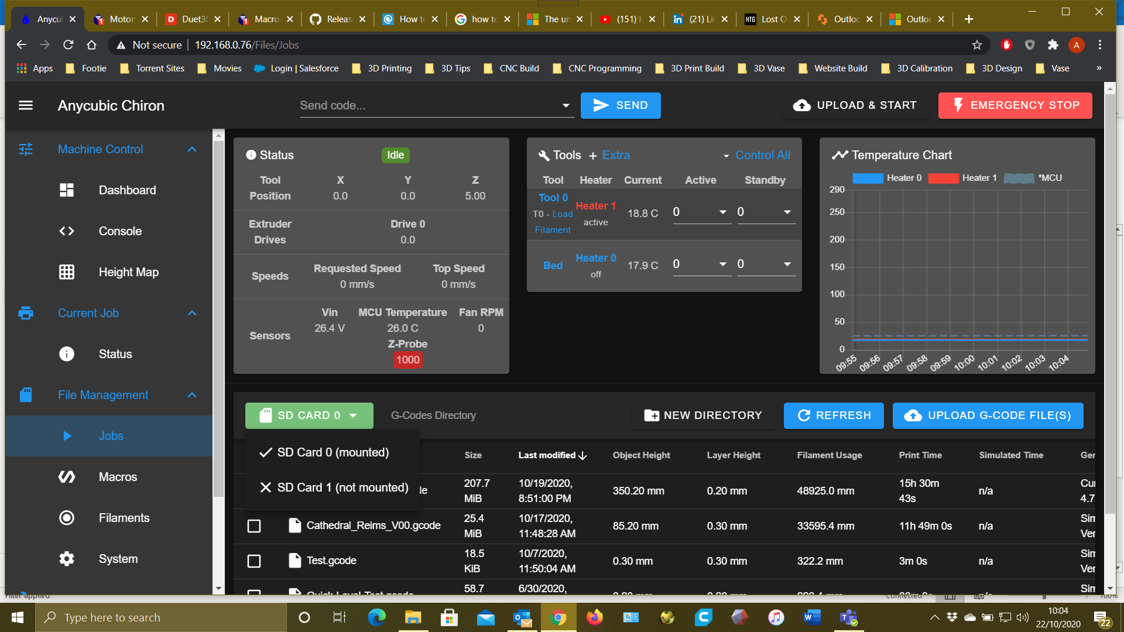Screen dimensions: 1124x632
Task: Collapse the Machine Control section
Action: tap(192, 149)
